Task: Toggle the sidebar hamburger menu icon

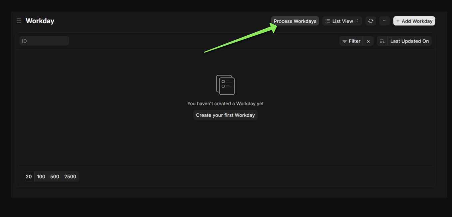Action: pyautogui.click(x=19, y=21)
